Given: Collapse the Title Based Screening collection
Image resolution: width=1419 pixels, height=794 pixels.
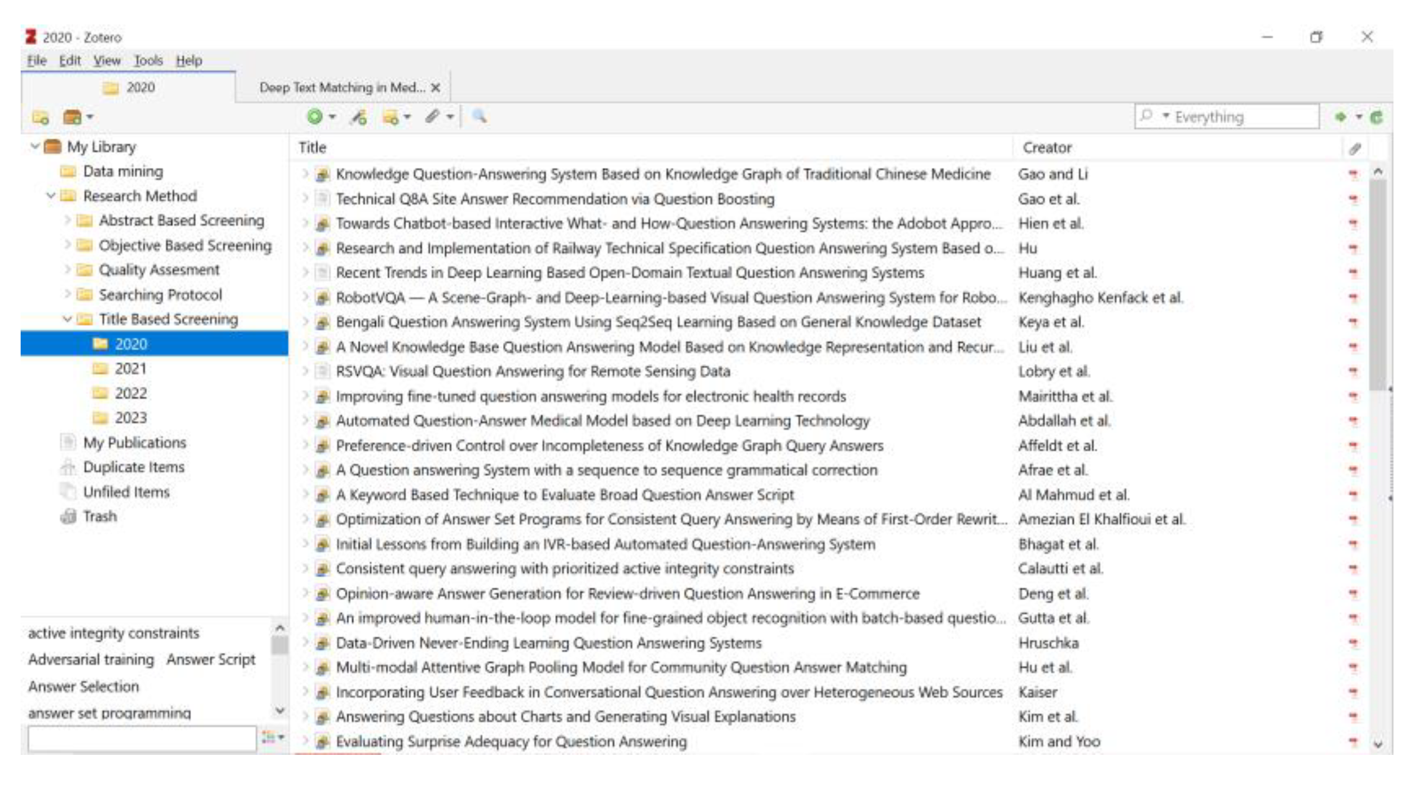Looking at the screenshot, I should 67,318.
